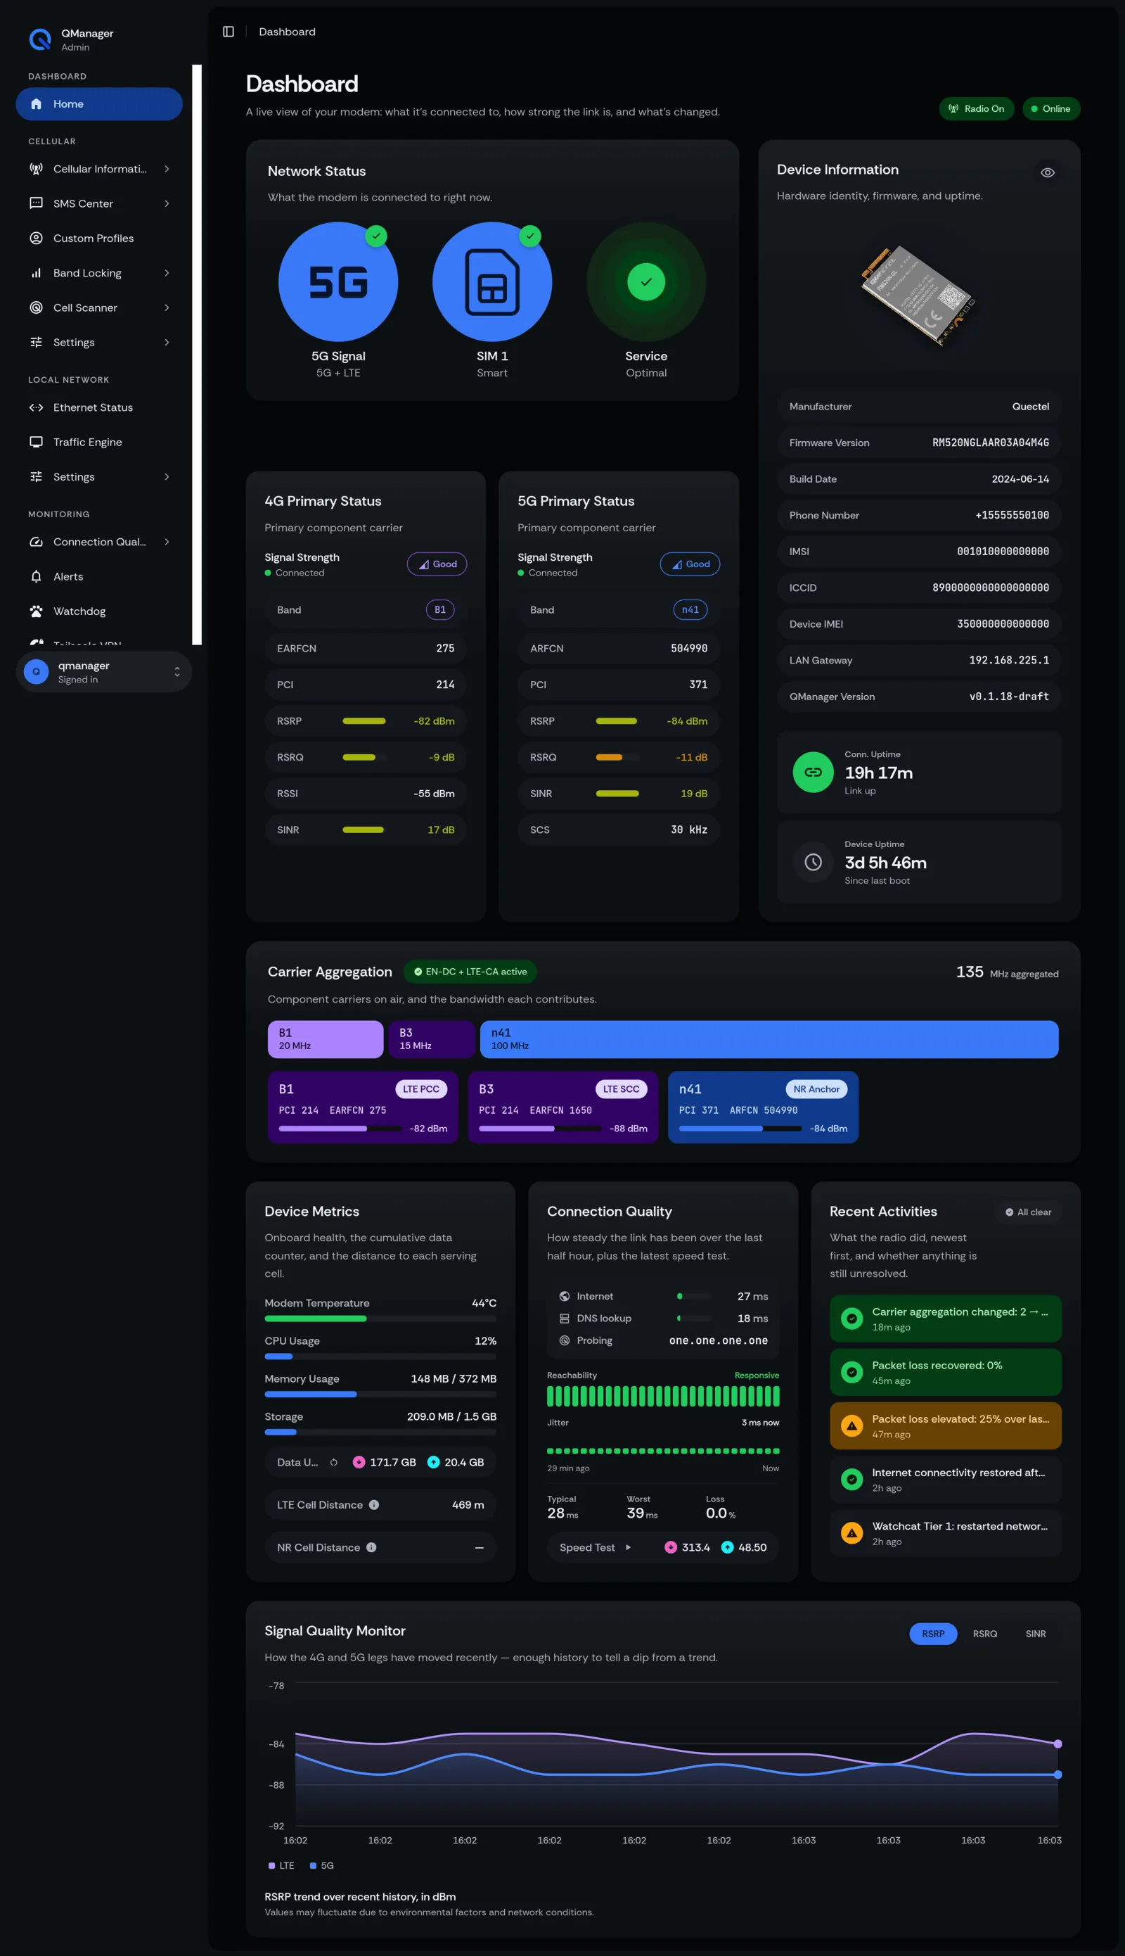The image size is (1125, 1956).
Task: Open Watchdog paw item
Action: (99, 611)
